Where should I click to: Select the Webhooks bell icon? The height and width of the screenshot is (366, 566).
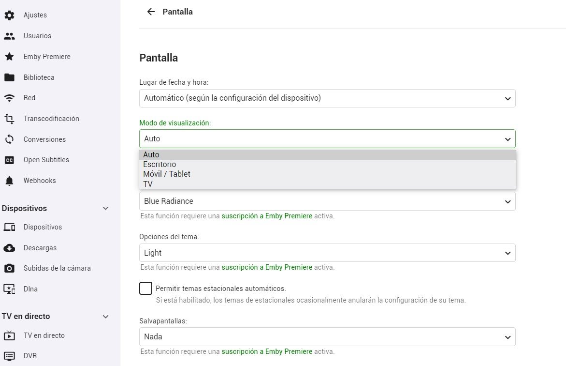coord(9,181)
